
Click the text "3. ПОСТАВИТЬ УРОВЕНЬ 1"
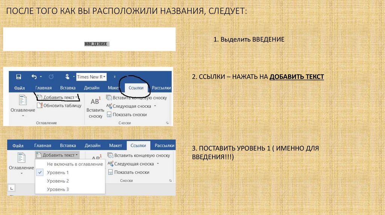click(x=231, y=148)
